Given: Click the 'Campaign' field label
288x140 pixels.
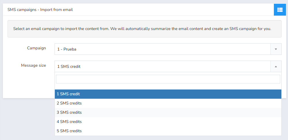Looking at the screenshot, I should [36, 48].
